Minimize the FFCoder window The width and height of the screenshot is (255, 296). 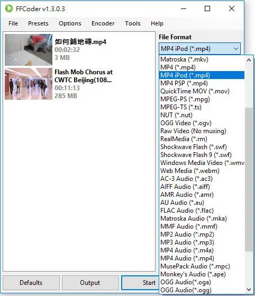point(184,8)
